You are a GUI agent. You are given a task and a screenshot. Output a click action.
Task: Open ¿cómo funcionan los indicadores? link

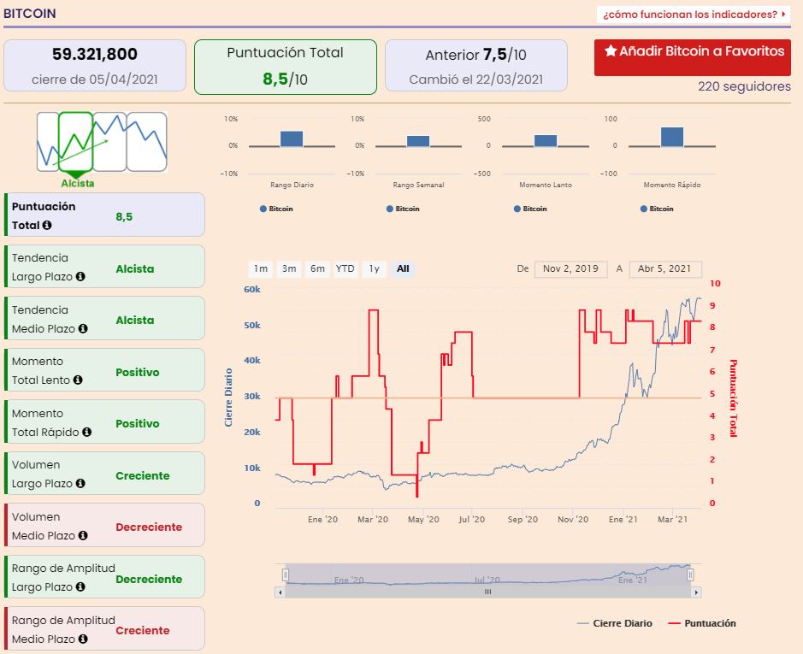tap(694, 15)
